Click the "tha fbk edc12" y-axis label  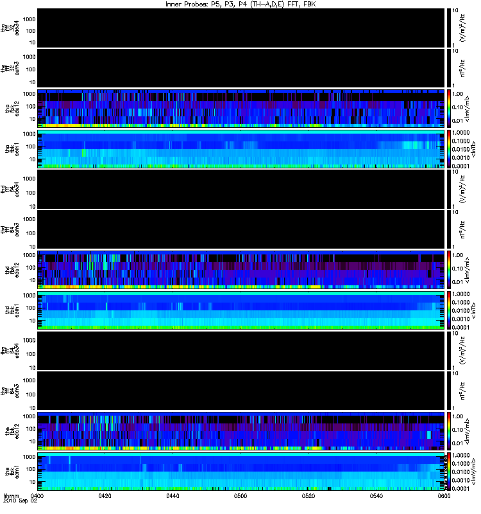[x=12, y=109]
